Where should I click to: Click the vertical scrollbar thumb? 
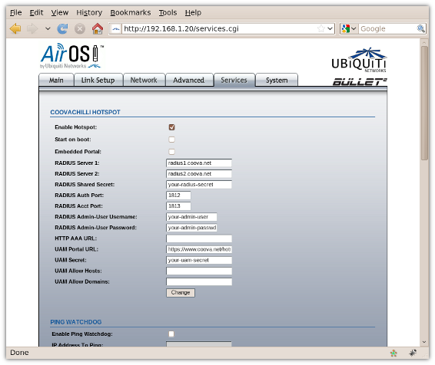pos(424,103)
